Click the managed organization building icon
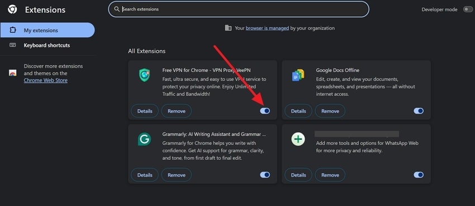The height and width of the screenshot is (206, 475). tap(228, 28)
